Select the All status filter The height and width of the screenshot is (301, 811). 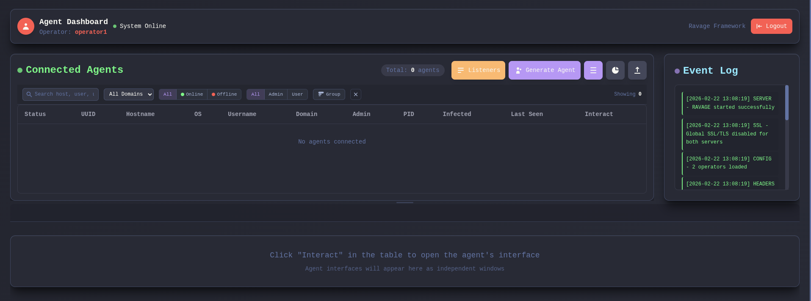(168, 94)
